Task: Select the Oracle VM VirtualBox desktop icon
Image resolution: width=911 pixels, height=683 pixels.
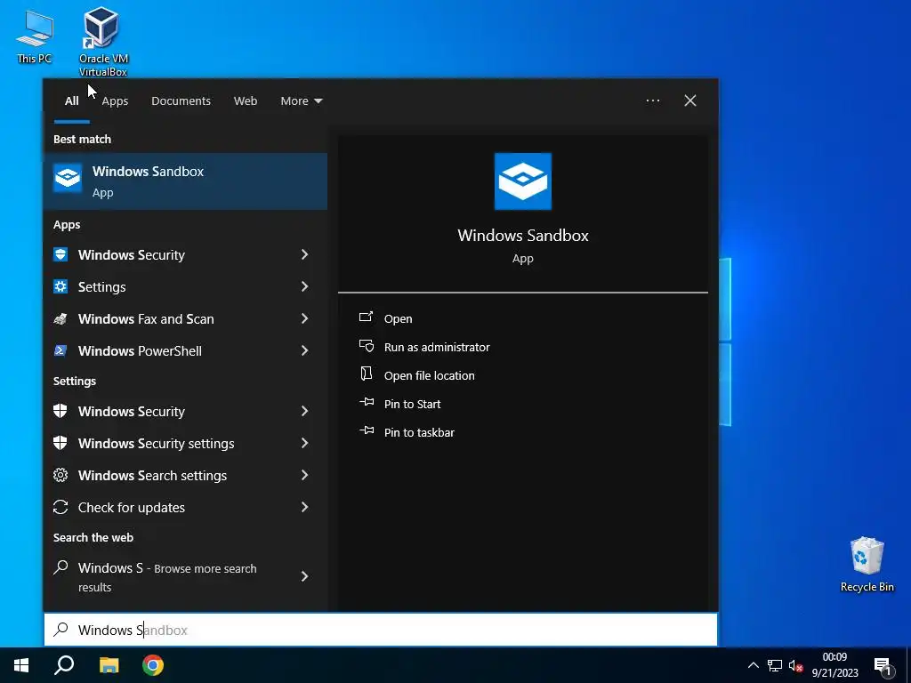Action: pyautogui.click(x=103, y=42)
